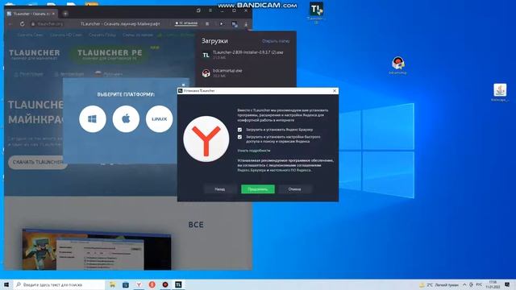Open the Windows Start menu
The height and width of the screenshot is (290, 516).
tap(6, 284)
